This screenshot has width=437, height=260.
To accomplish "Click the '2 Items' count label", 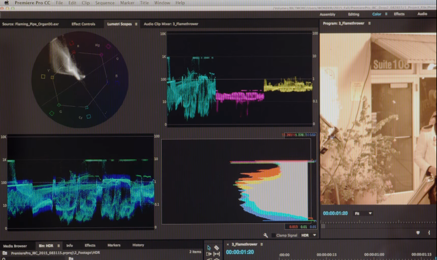I will (x=195, y=252).
